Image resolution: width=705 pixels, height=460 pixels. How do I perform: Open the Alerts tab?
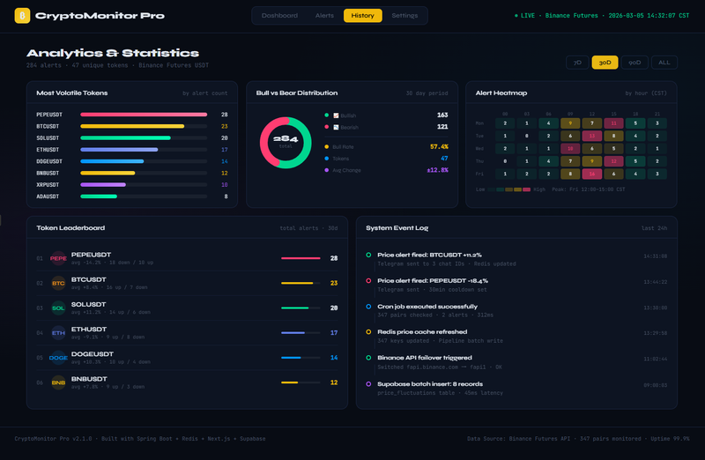[324, 16]
